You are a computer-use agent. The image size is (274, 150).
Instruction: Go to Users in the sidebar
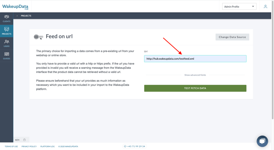click(6, 43)
